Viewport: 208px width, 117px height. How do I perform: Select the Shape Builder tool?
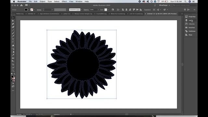(x=13, y=49)
